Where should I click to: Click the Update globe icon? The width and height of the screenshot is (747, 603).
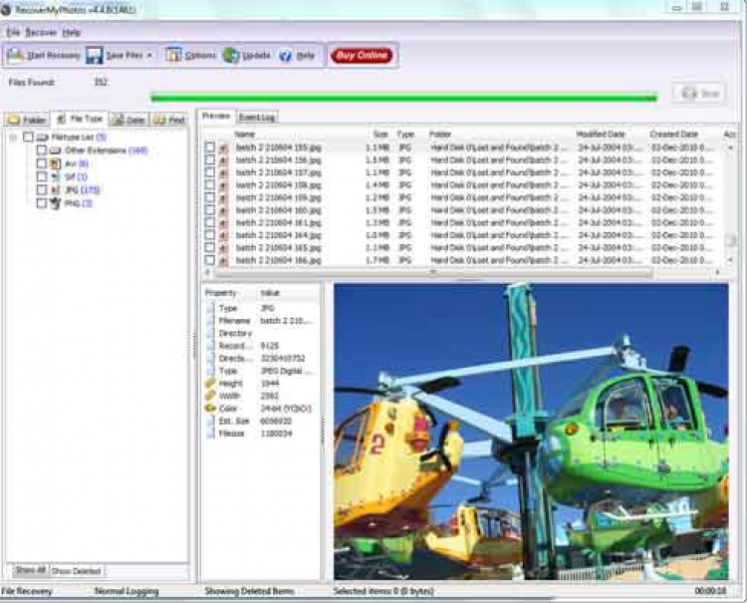pos(231,56)
